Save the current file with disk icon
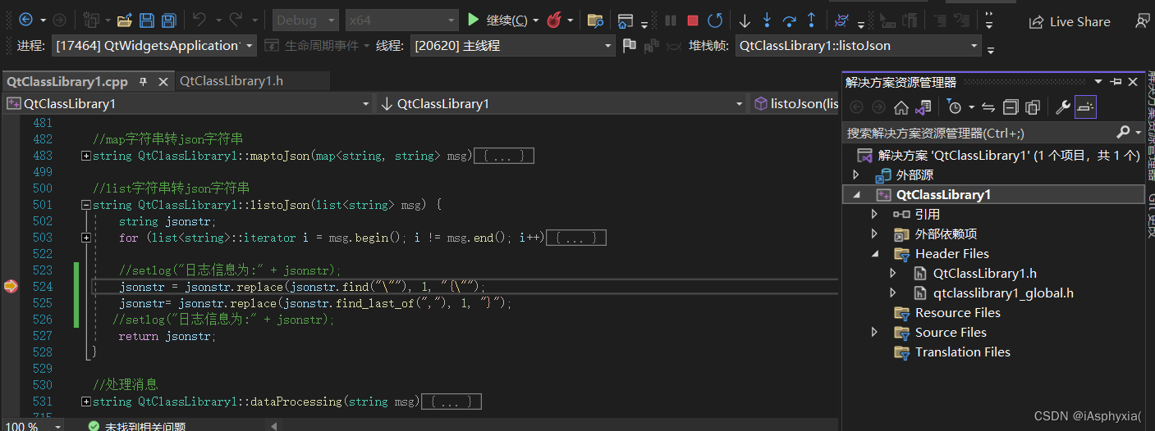The width and height of the screenshot is (1155, 431). coord(147,20)
